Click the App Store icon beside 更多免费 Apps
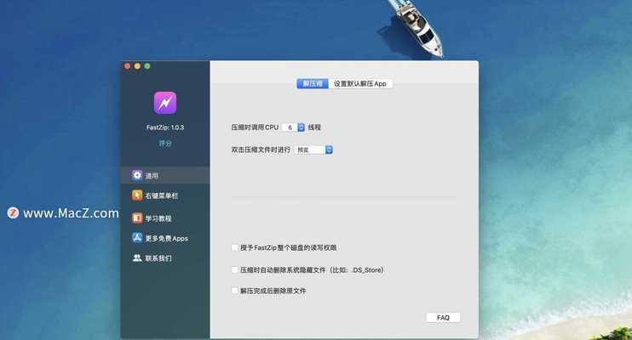This screenshot has width=632, height=340. pyautogui.click(x=137, y=238)
